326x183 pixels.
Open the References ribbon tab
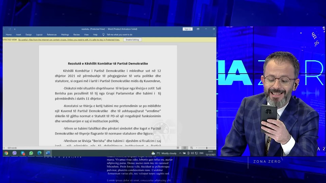[x=52, y=35]
